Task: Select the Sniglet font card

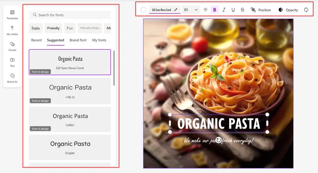Action: (70, 147)
